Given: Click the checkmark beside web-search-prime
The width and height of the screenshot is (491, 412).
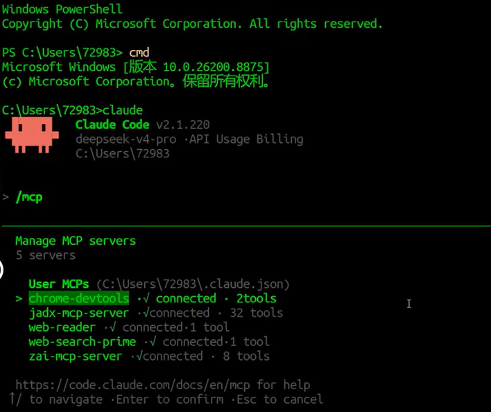Looking at the screenshot, I should (x=153, y=341).
